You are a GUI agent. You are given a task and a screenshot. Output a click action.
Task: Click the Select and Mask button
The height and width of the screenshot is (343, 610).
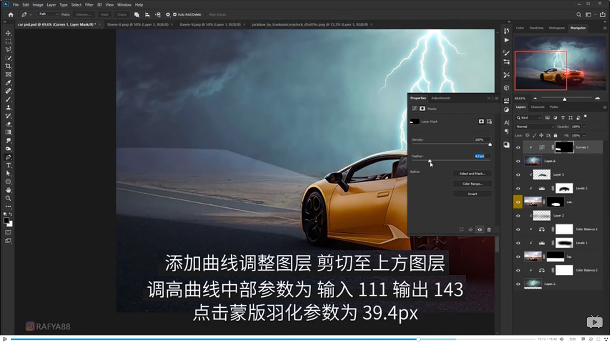pos(473,173)
